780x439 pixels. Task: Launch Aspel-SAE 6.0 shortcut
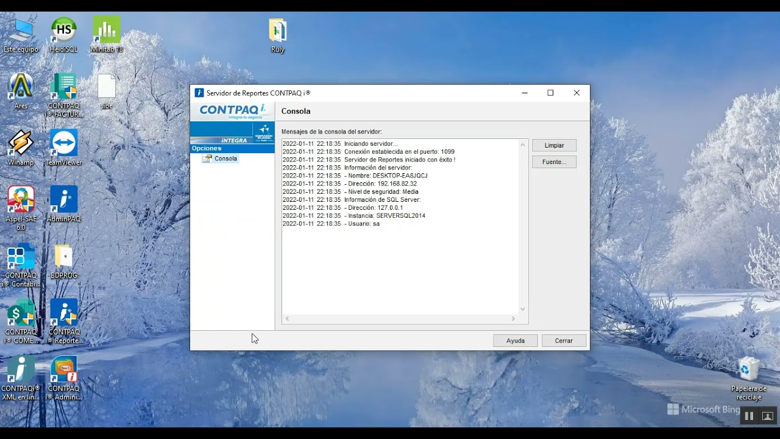coord(21,209)
